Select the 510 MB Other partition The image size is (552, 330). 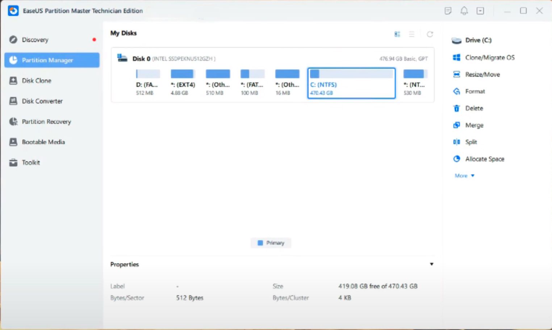point(218,83)
